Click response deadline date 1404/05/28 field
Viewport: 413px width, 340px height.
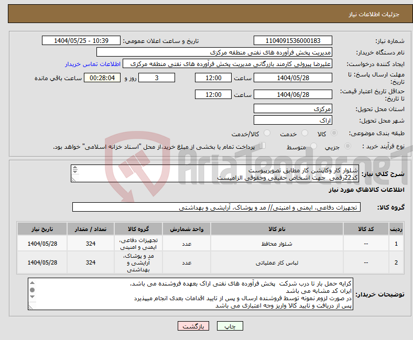293,78
